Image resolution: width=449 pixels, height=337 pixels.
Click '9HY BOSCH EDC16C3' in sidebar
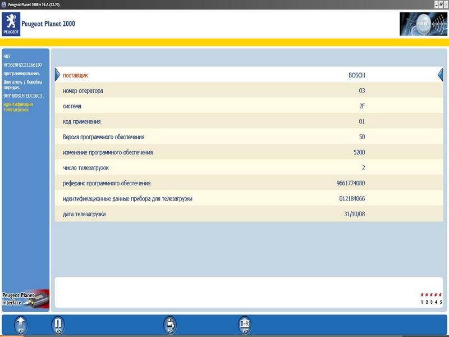click(x=24, y=96)
